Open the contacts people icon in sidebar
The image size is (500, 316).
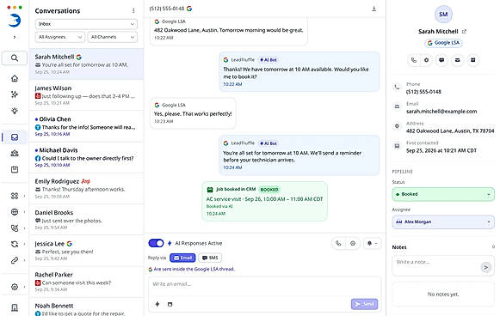[15, 154]
